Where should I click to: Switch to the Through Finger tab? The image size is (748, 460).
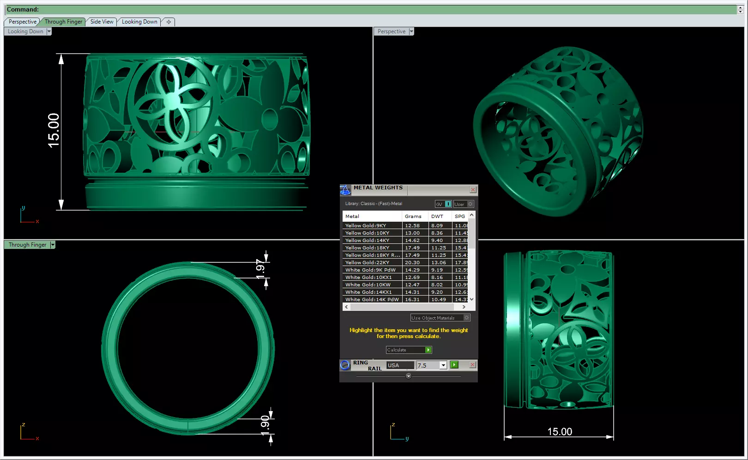pyautogui.click(x=63, y=22)
